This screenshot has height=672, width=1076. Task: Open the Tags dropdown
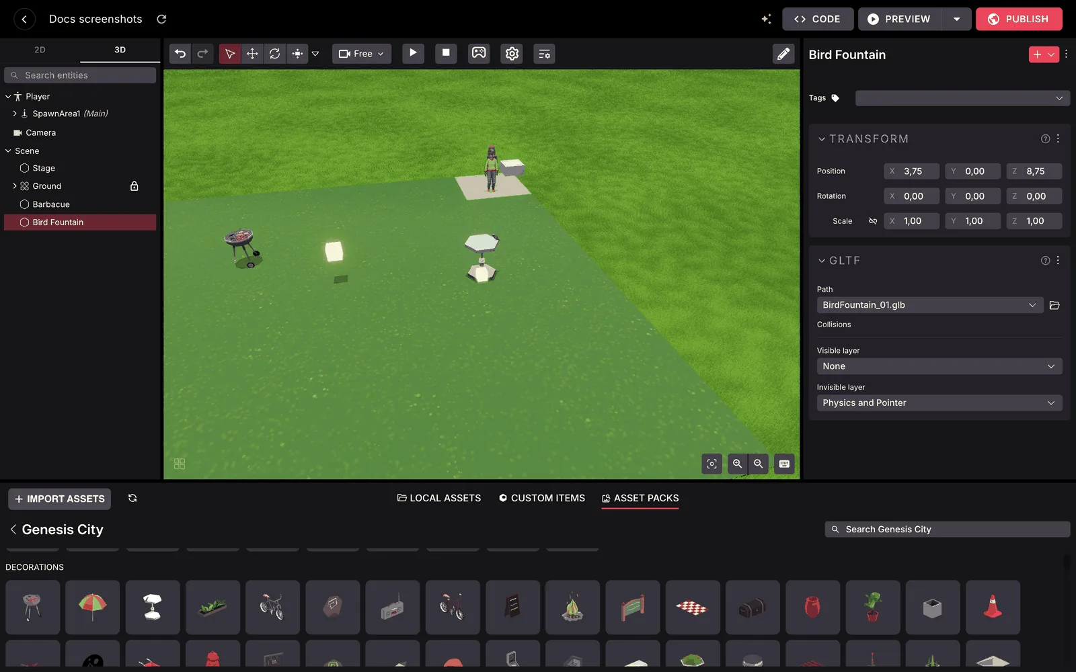(x=962, y=98)
